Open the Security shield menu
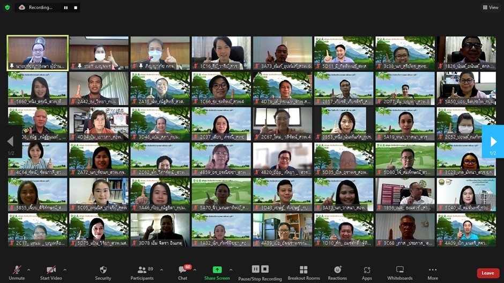 103,273
